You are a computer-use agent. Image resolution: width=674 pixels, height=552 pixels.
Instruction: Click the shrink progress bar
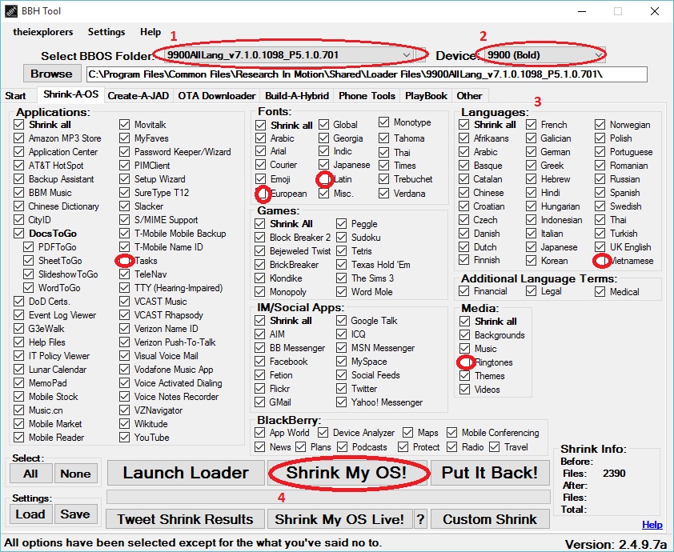pyautogui.click(x=328, y=497)
